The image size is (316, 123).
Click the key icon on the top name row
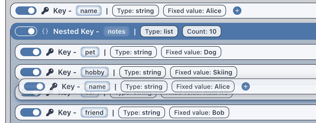[x=45, y=11]
